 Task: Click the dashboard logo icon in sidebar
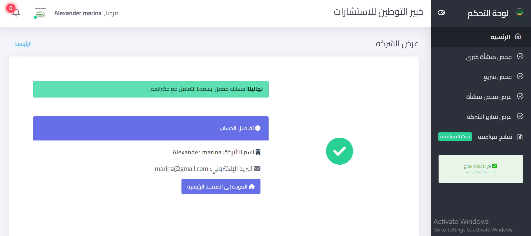519,13
